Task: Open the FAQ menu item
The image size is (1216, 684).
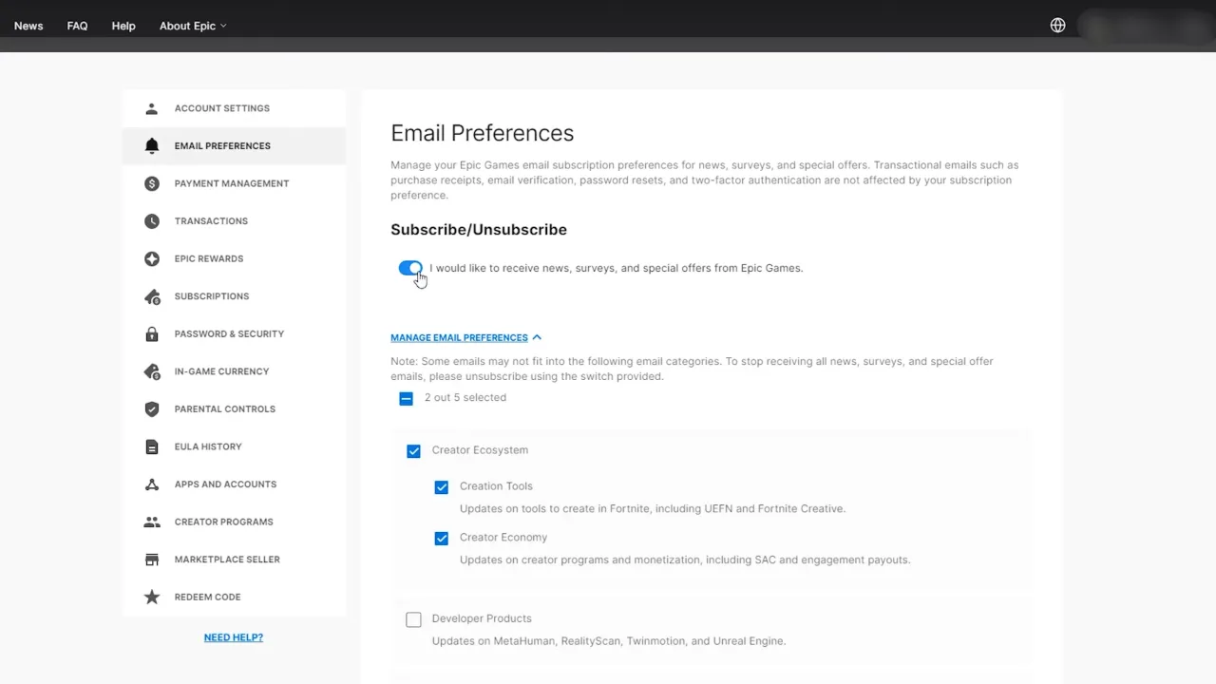Action: 78,26
